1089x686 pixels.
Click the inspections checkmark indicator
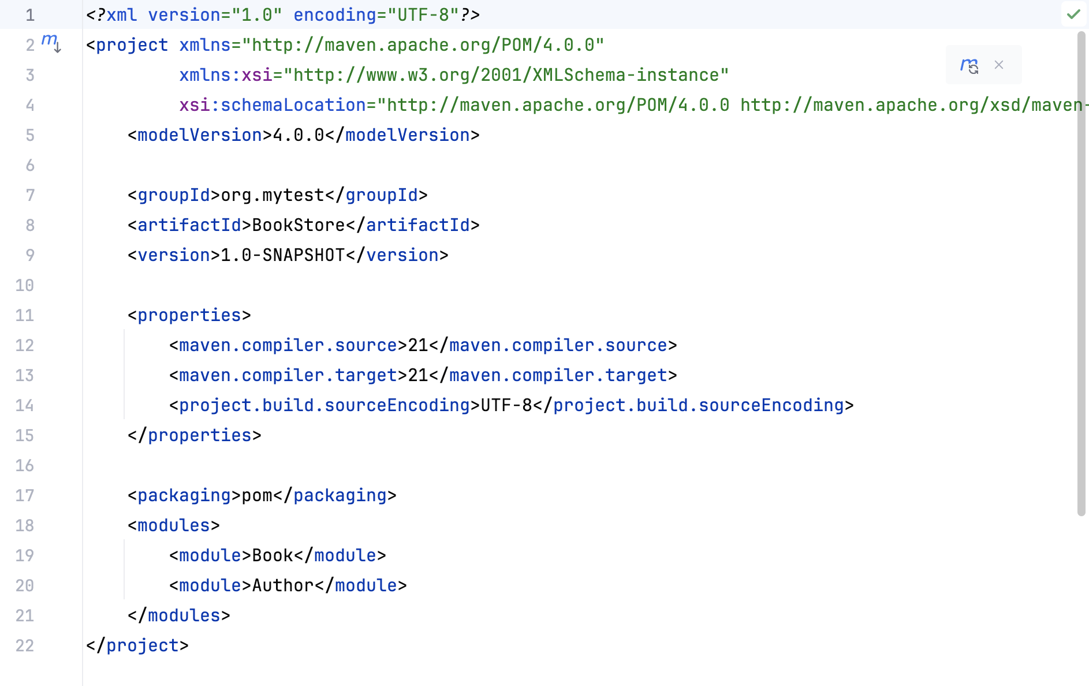pos(1074,14)
